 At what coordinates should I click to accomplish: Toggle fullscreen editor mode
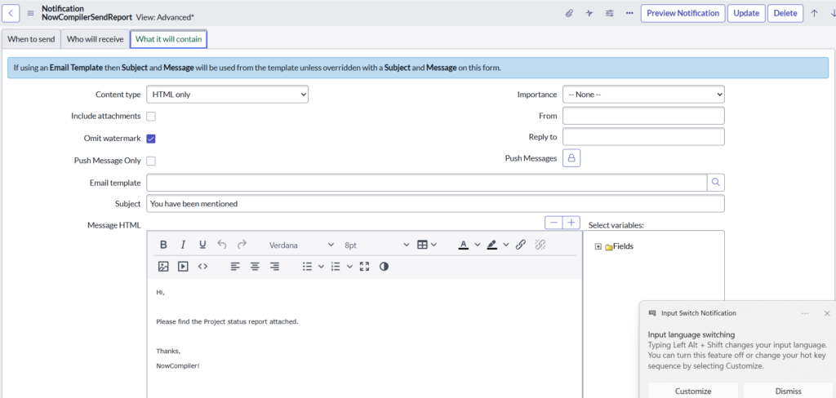click(364, 267)
